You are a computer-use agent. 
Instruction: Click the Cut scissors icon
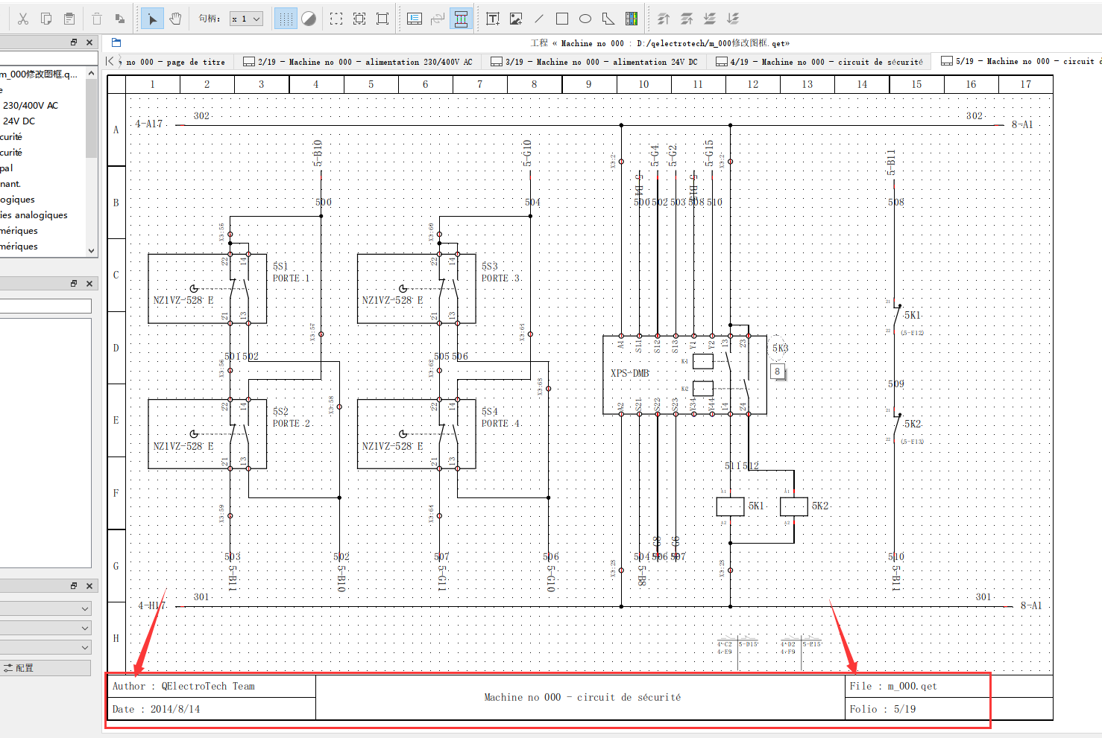point(23,19)
